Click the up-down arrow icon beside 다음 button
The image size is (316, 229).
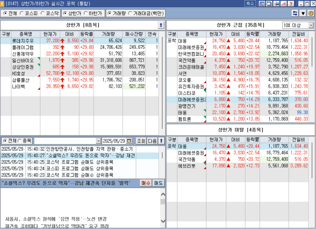pos(161,141)
